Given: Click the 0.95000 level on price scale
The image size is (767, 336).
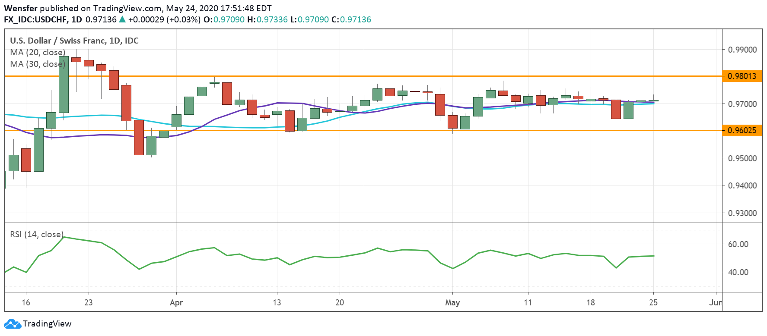Looking at the screenshot, I should (x=742, y=158).
